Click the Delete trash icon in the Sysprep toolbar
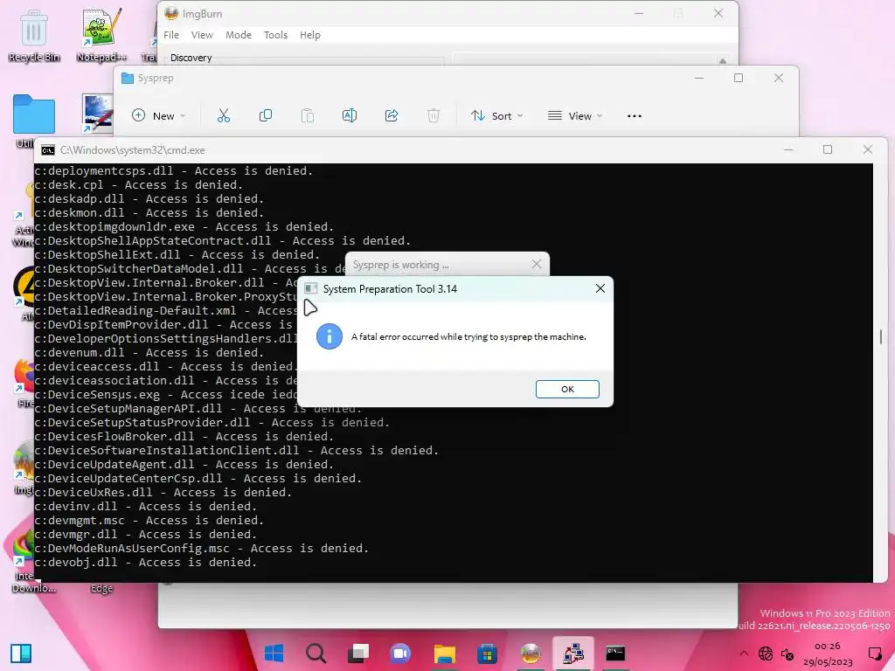Viewport: 895px width, 671px height. tap(434, 116)
